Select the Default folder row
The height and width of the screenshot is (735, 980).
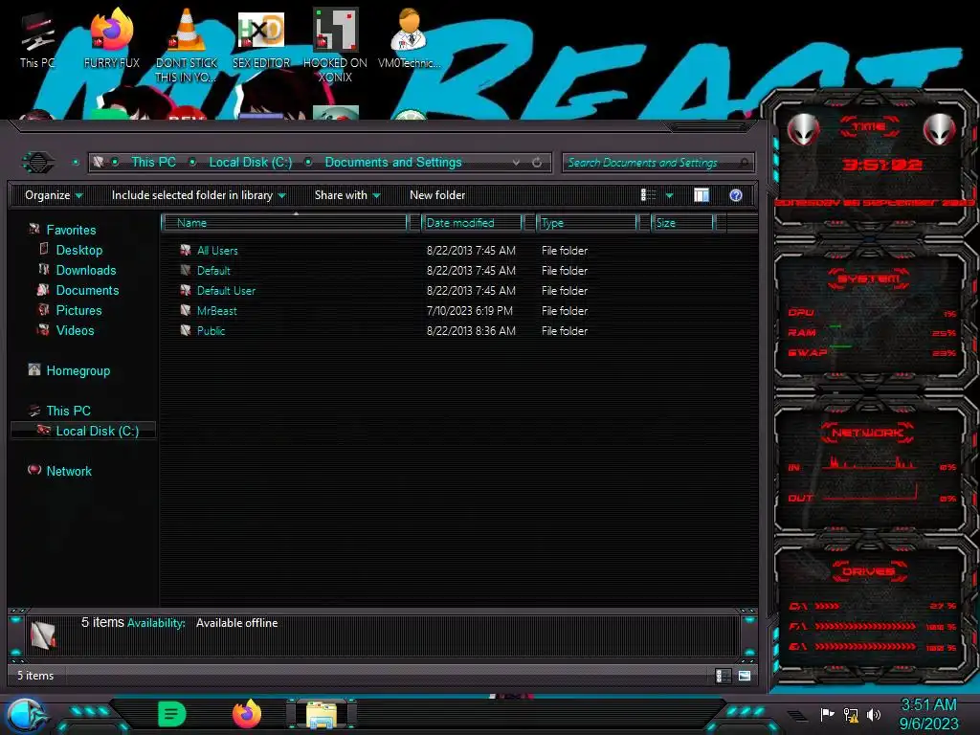click(x=213, y=271)
